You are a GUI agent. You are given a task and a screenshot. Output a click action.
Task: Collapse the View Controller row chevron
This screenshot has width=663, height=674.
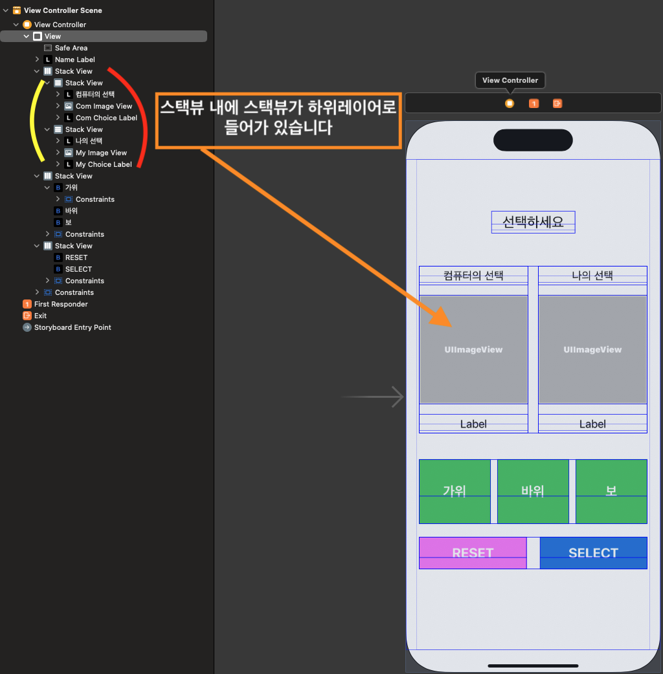pos(16,25)
